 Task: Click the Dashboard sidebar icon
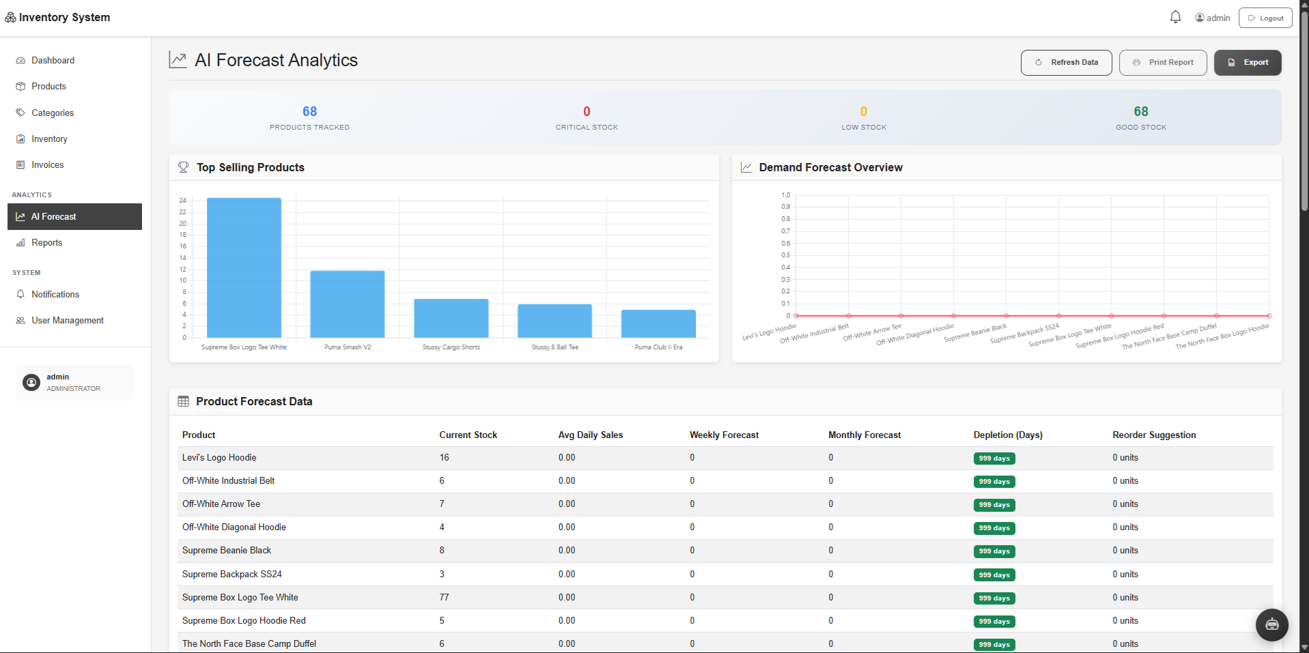point(20,61)
